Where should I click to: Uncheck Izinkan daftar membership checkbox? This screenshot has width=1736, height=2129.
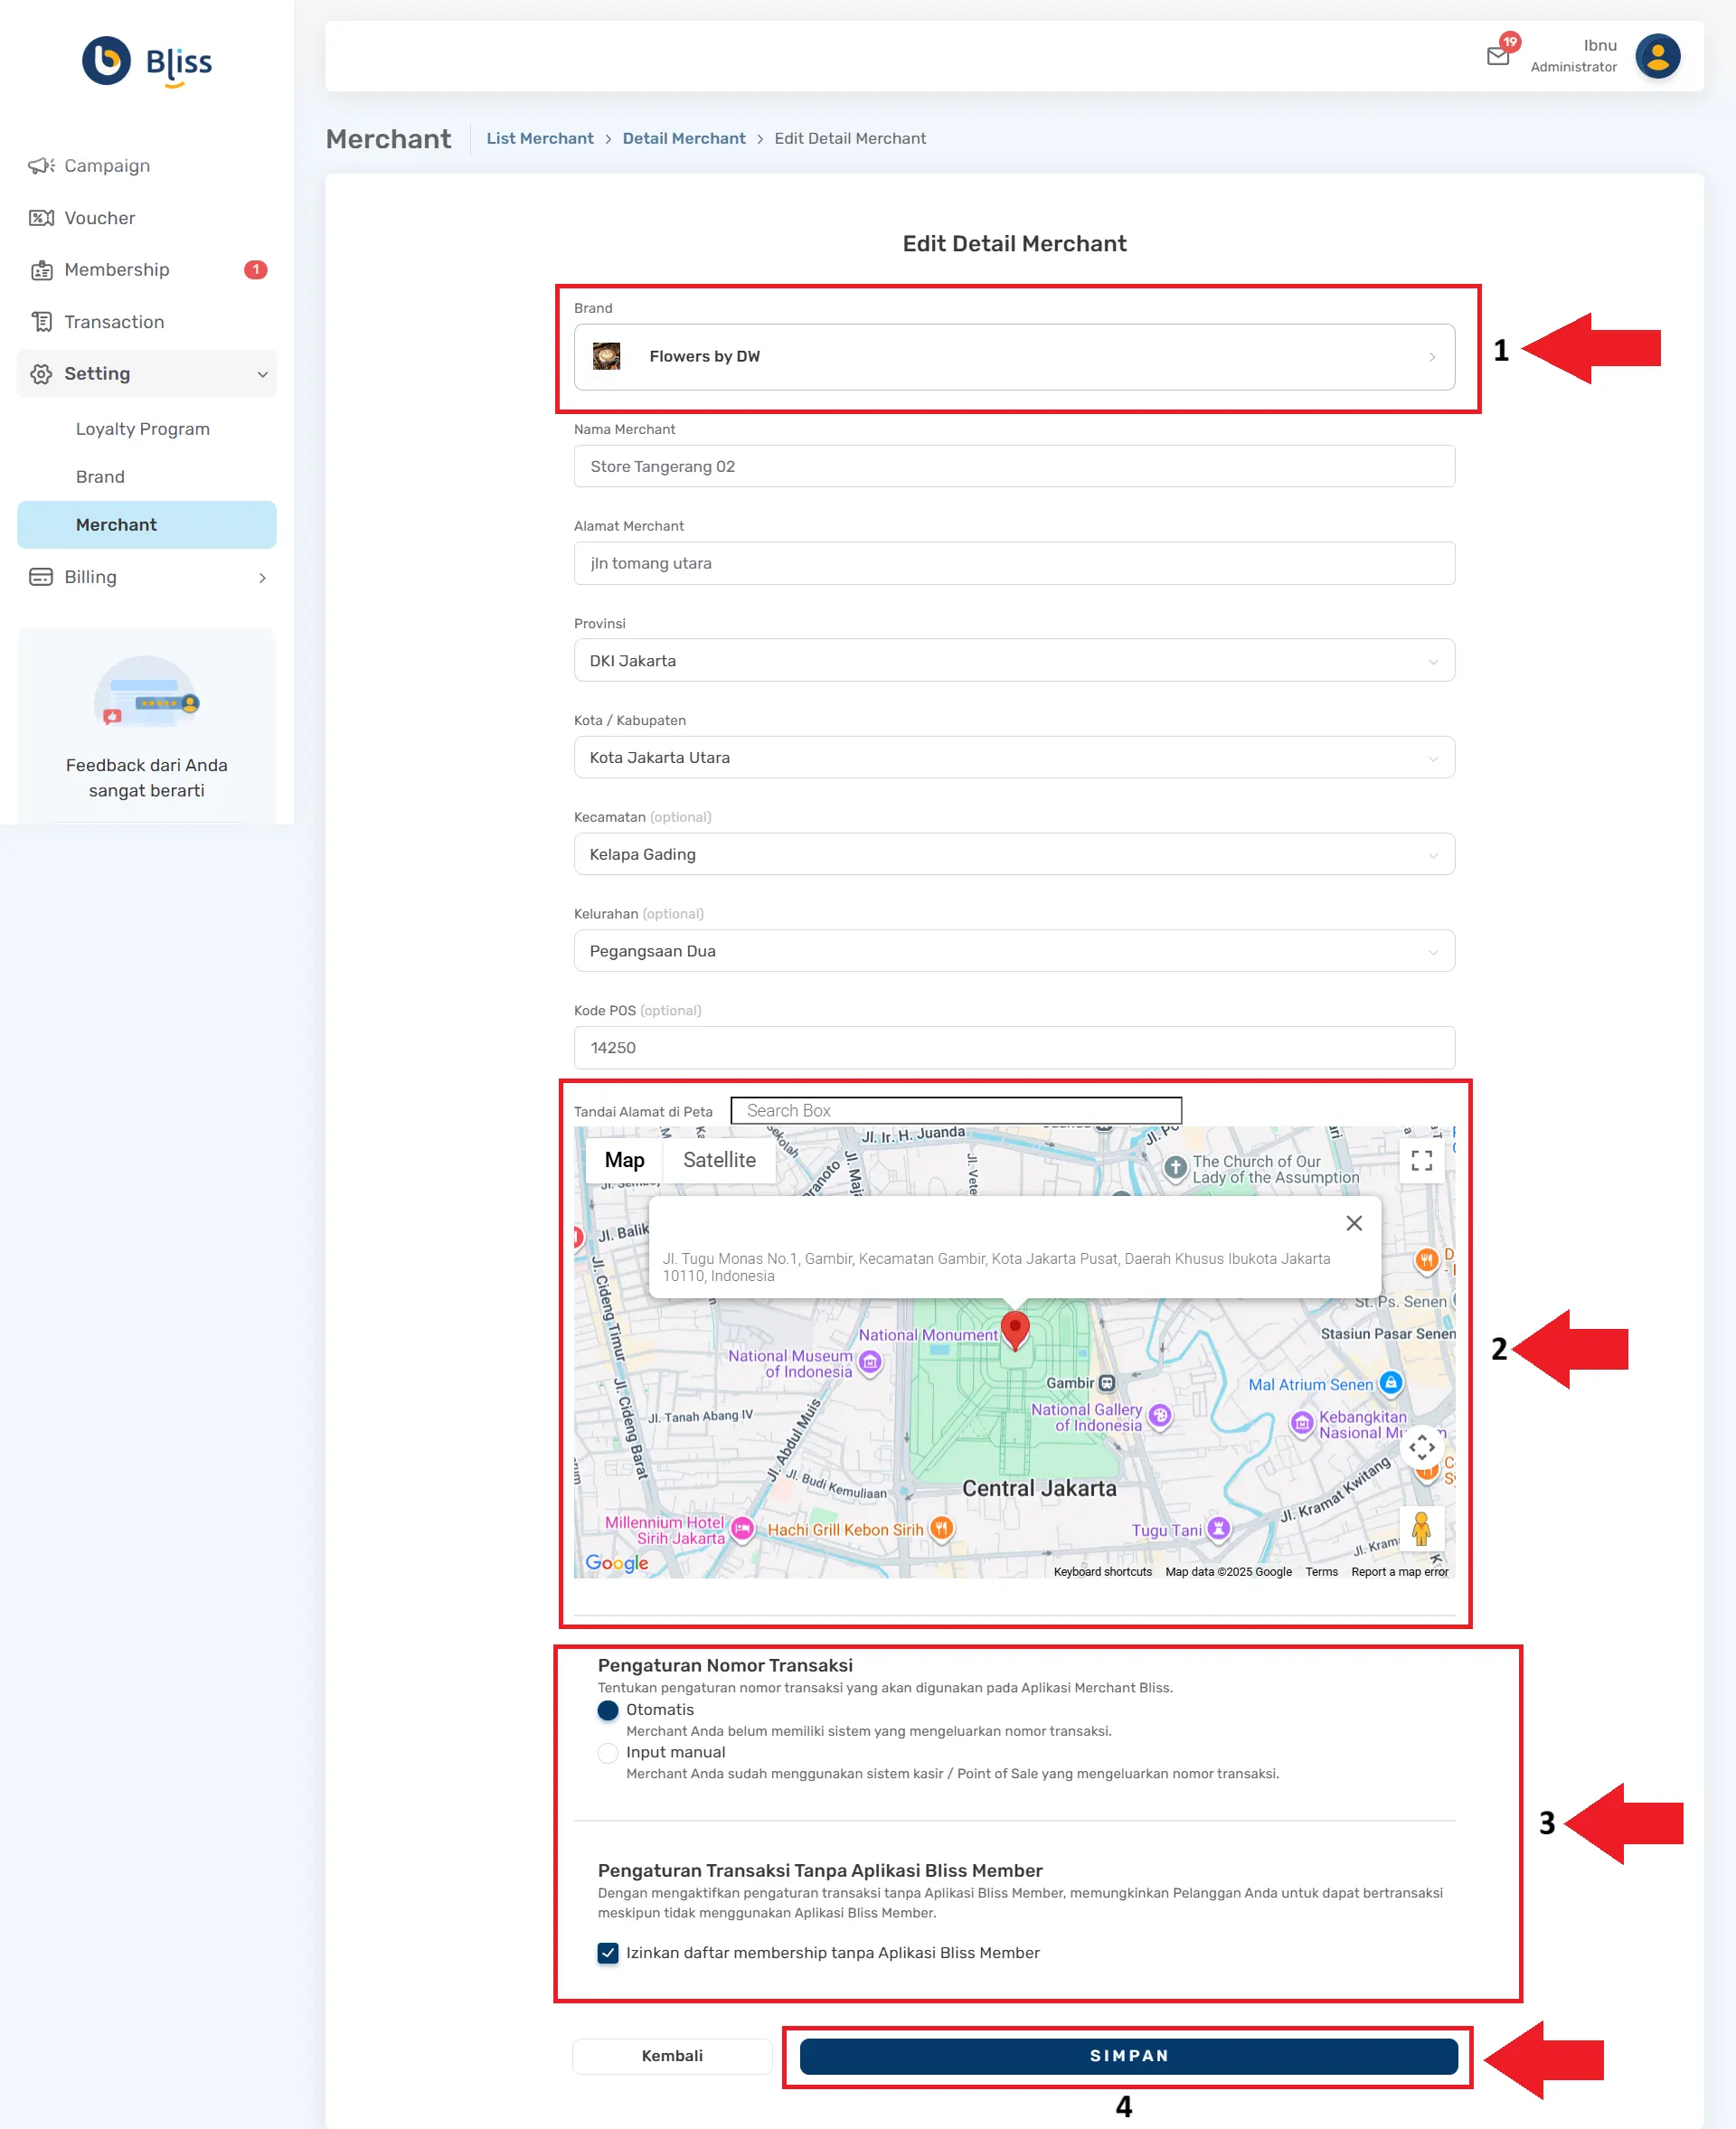point(607,1953)
